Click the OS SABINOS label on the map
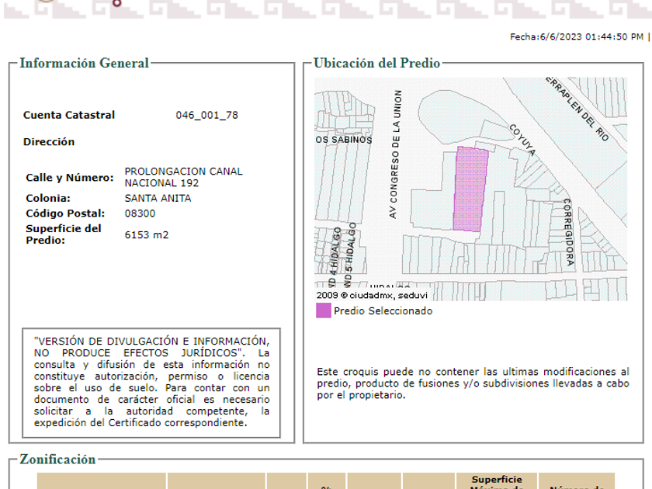Viewport: 652px width, 489px height. pyautogui.click(x=343, y=140)
